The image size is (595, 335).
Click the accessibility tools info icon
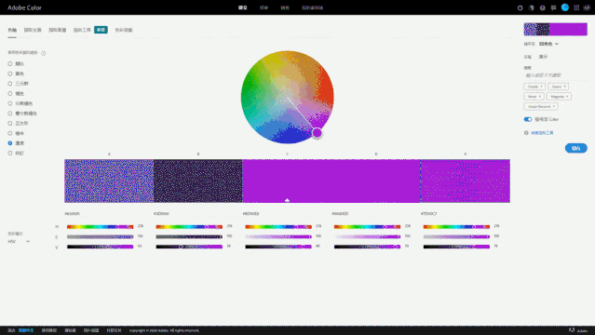pyautogui.click(x=526, y=133)
